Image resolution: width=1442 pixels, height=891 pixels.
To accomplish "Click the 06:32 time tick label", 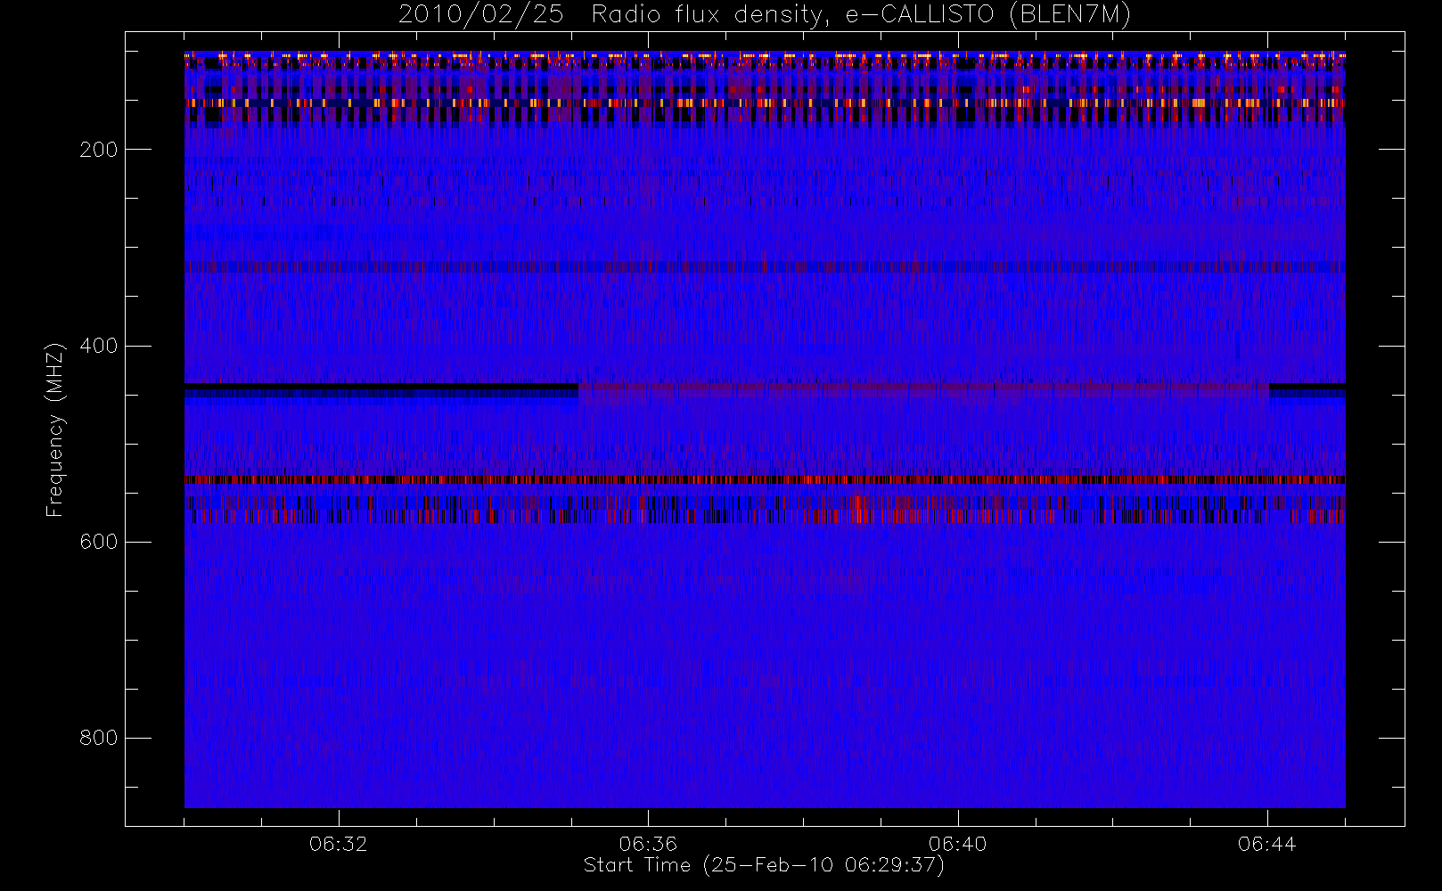I will point(339,844).
